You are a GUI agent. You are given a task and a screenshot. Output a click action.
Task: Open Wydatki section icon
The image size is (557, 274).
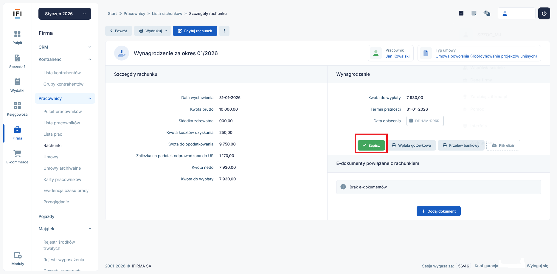coord(17,82)
